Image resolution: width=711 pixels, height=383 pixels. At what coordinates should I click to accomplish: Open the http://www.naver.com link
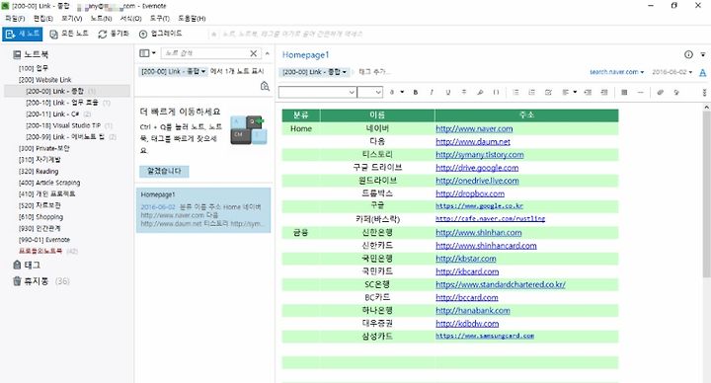click(x=474, y=128)
